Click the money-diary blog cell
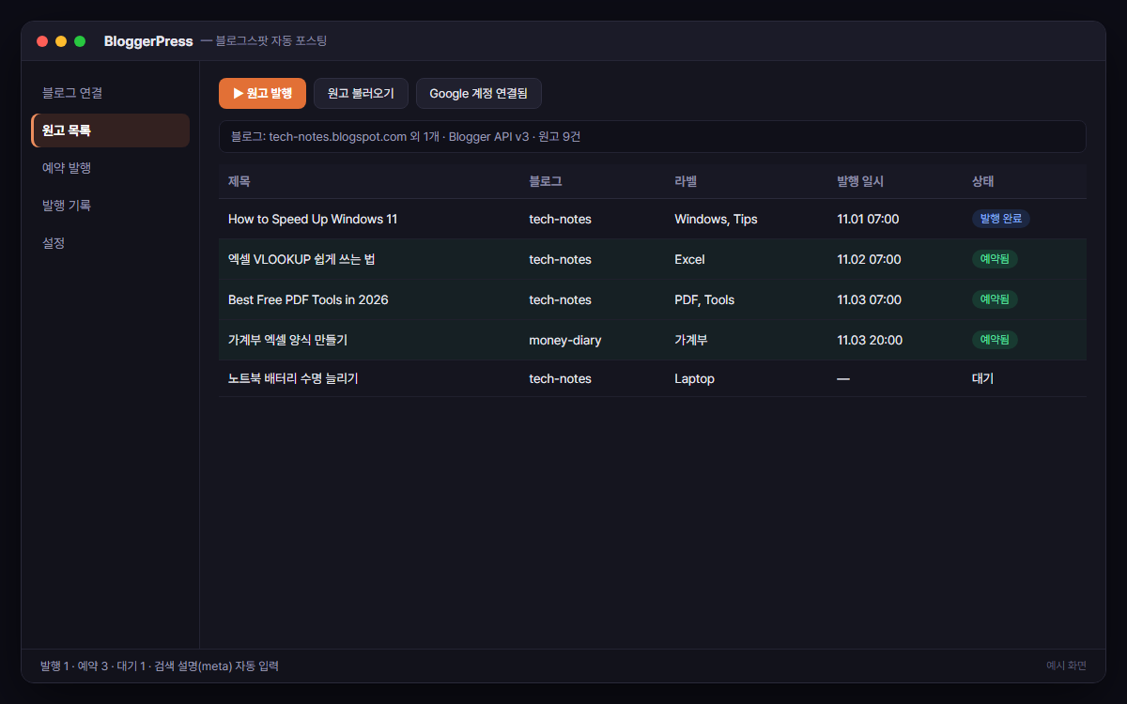 pos(565,340)
